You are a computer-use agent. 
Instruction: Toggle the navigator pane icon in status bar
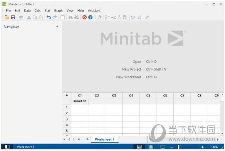click(x=7, y=147)
